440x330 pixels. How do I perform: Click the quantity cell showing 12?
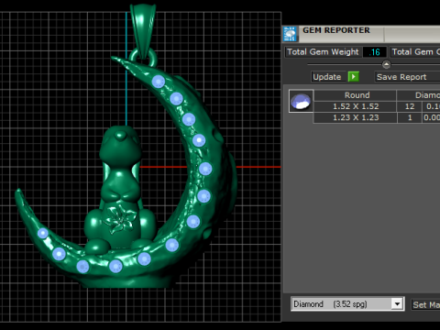410,106
